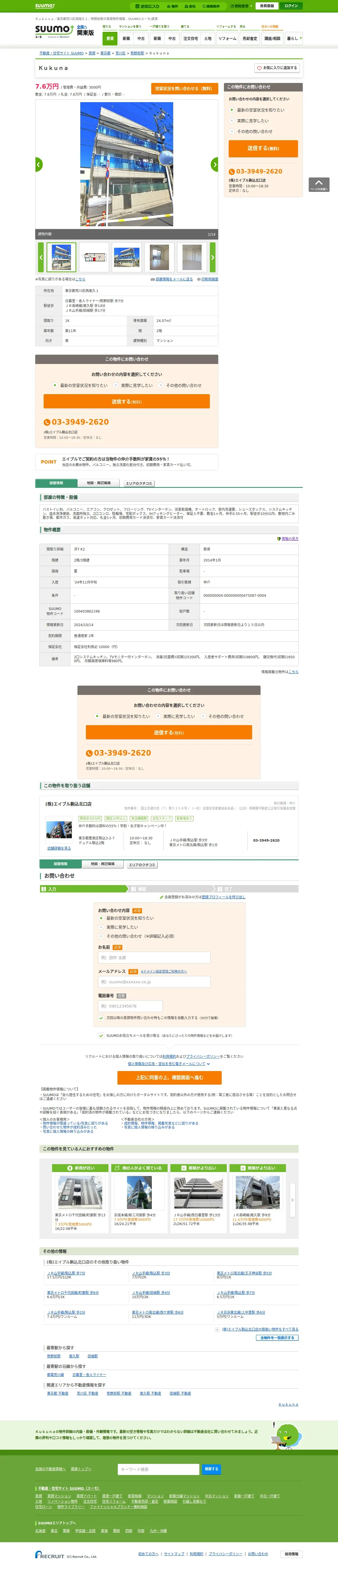Select 注文住宅 navigation tab
Screen dimensions: 338x1571
191,38
